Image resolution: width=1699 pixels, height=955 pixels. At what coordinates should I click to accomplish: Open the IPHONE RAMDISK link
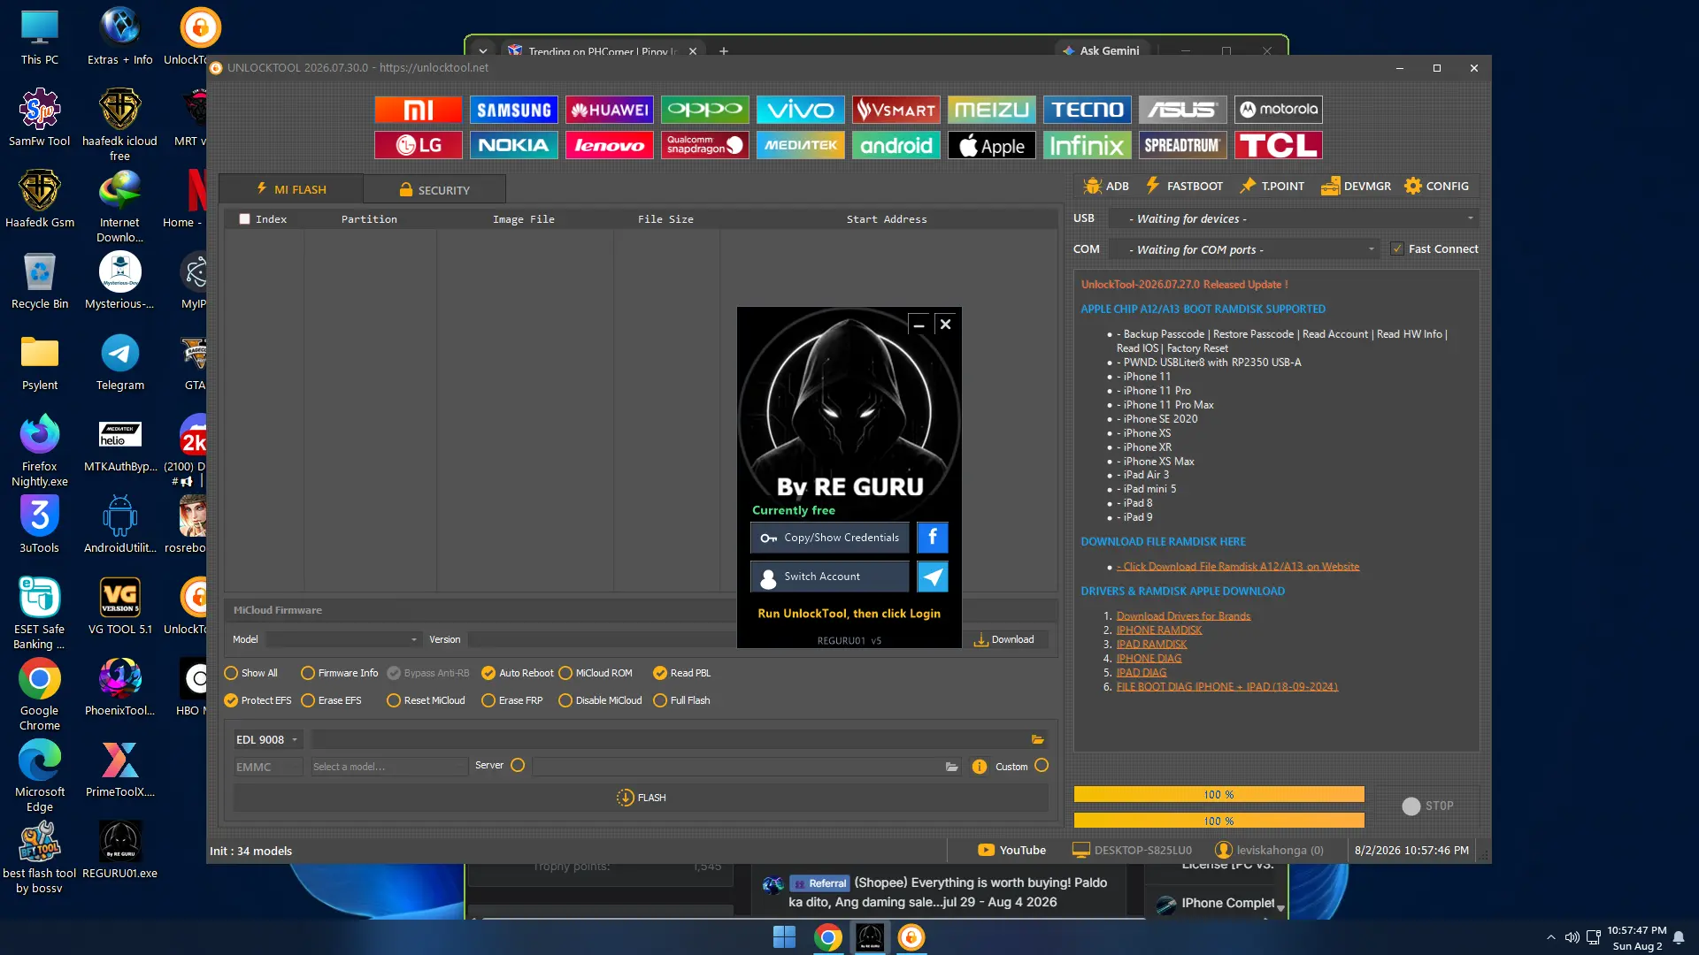click(1159, 630)
